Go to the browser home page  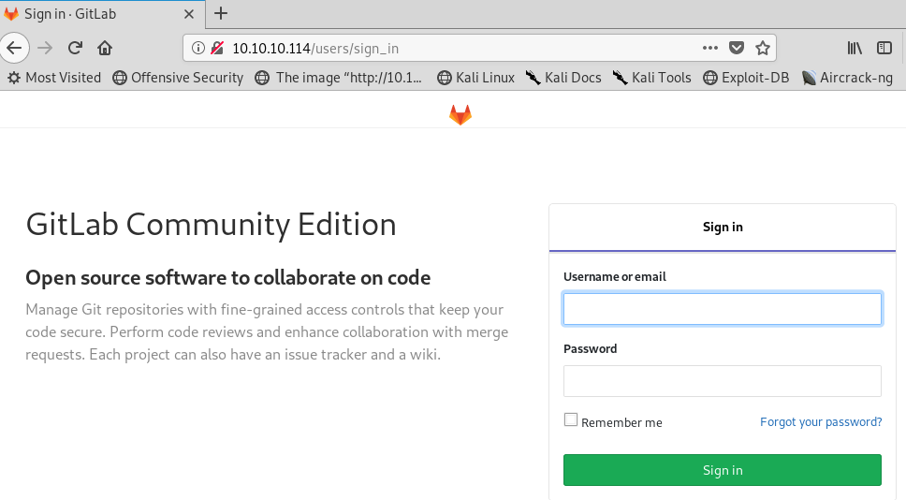[x=105, y=48]
